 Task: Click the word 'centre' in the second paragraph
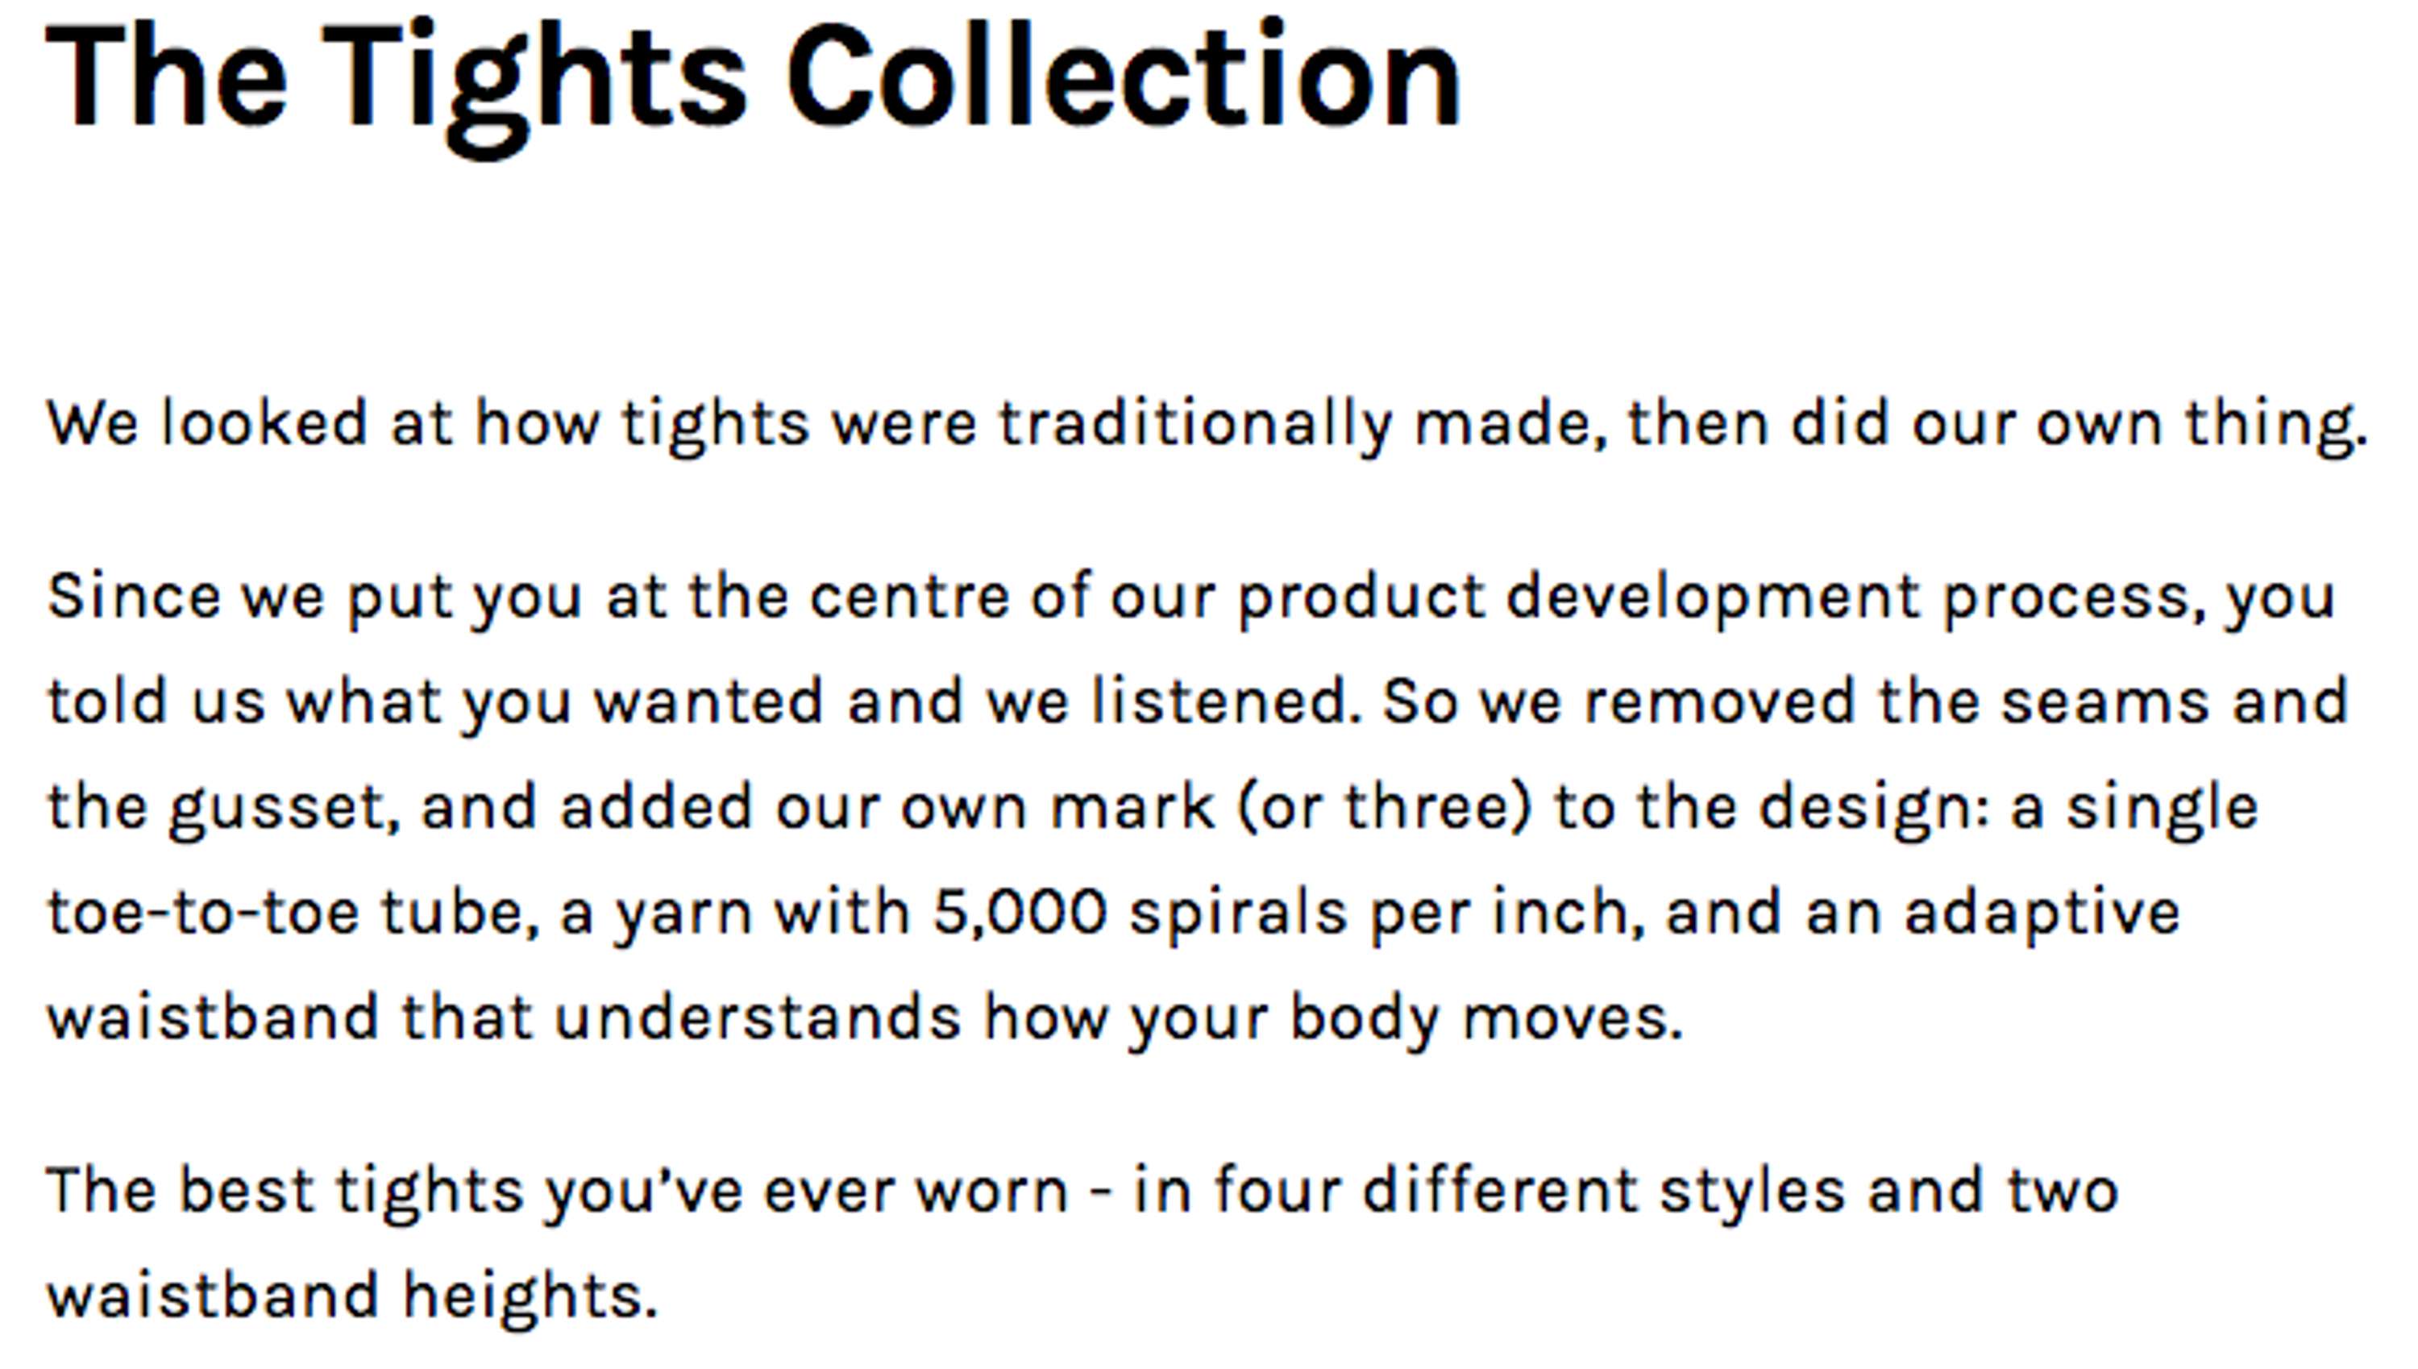(910, 596)
